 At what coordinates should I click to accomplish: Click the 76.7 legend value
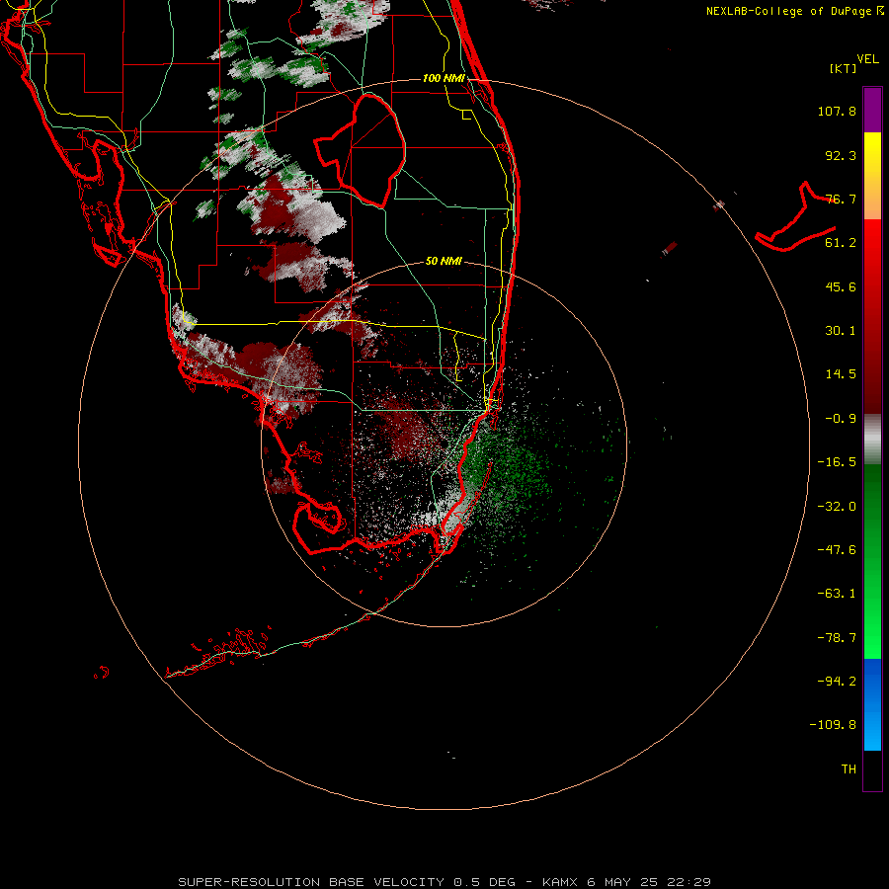[841, 199]
